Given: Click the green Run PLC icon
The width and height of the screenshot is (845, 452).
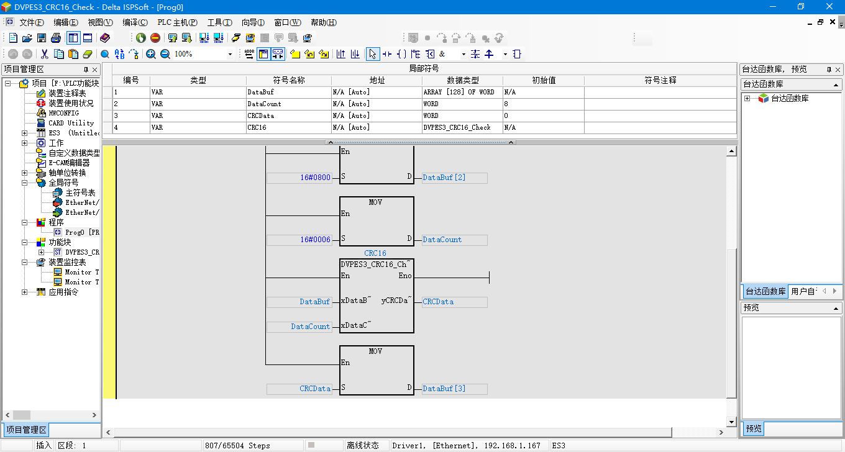Looking at the screenshot, I should [x=141, y=38].
